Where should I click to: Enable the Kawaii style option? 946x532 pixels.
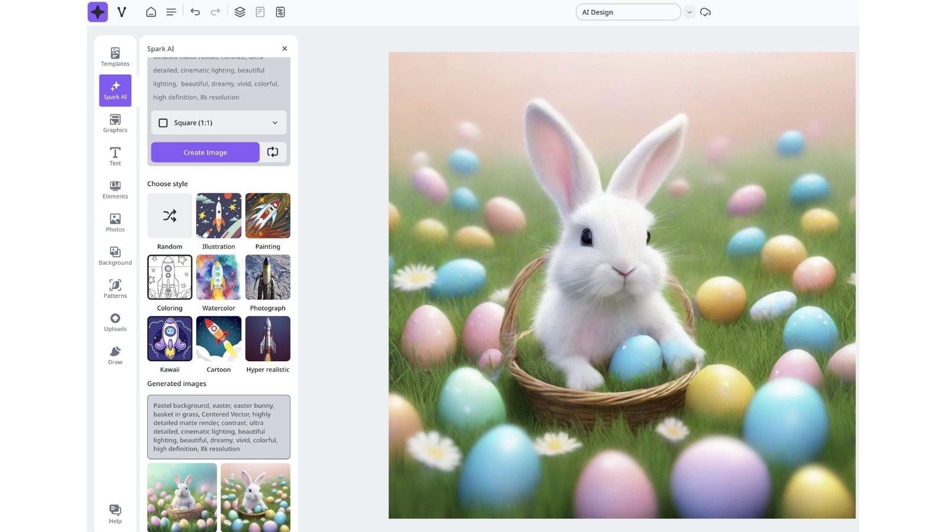[x=169, y=338]
